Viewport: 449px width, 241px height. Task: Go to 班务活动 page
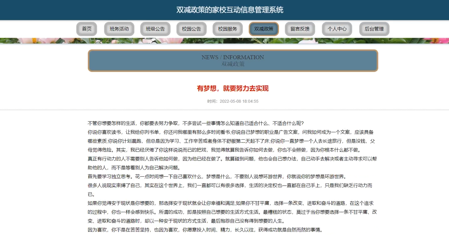[x=119, y=29]
